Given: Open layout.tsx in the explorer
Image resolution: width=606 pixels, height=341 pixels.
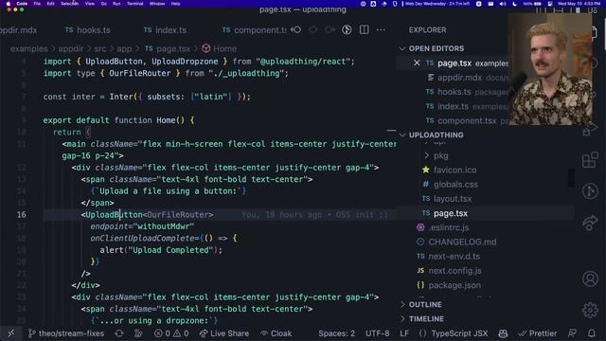Looking at the screenshot, I should coord(453,199).
